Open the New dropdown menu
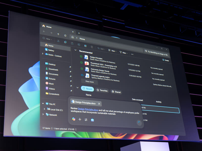Screen dimensions: 202x151 [47, 39]
